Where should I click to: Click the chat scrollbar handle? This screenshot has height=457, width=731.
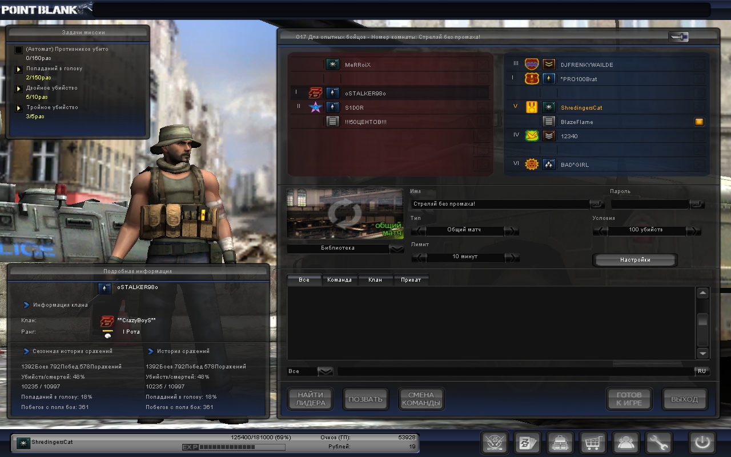(702, 321)
